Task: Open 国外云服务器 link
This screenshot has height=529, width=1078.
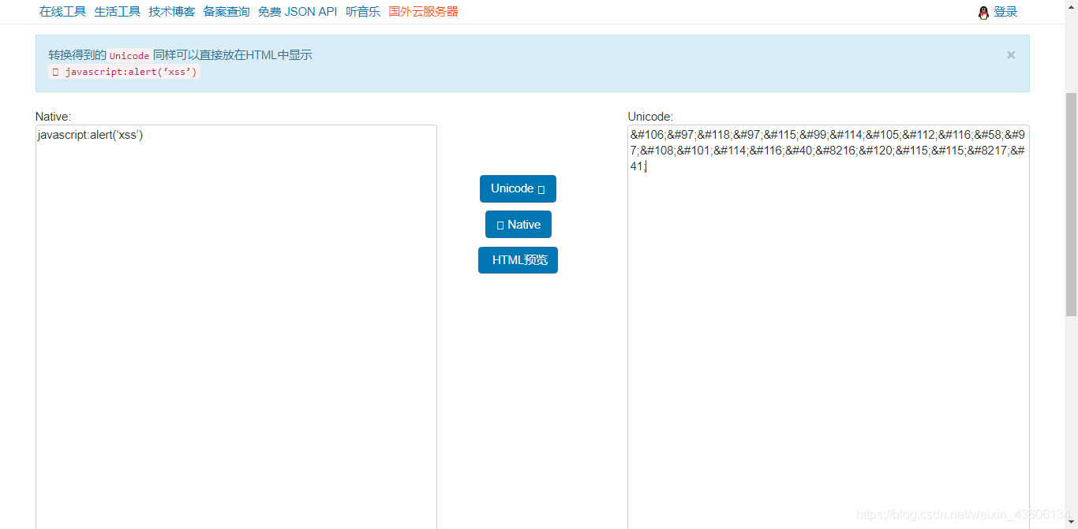Action: 423,12
